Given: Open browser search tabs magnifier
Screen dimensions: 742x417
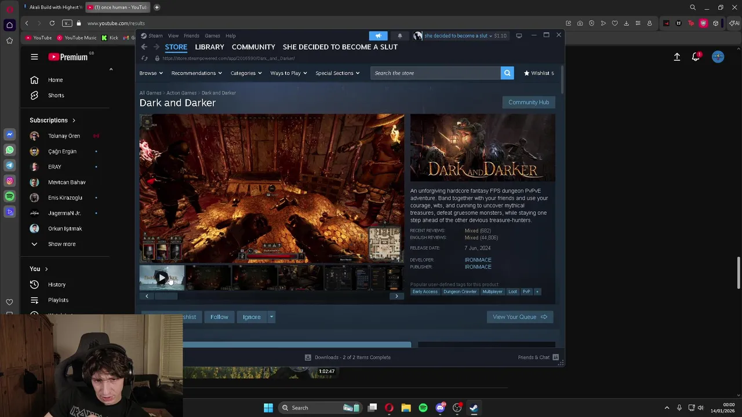Looking at the screenshot, I should (693, 8).
